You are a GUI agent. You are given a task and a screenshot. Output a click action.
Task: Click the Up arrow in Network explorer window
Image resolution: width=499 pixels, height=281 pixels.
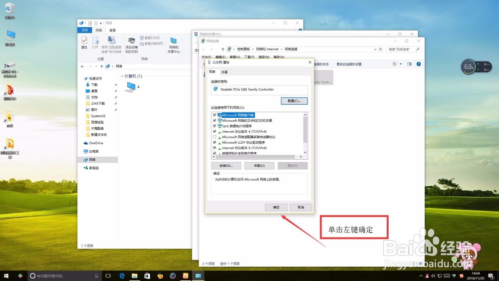(x=101, y=66)
